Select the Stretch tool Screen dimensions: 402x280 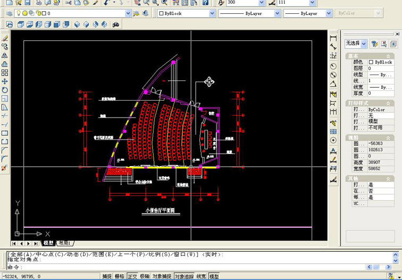(x=5, y=108)
